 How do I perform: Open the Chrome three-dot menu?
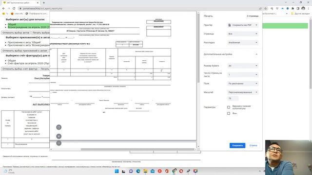coord(309,9)
